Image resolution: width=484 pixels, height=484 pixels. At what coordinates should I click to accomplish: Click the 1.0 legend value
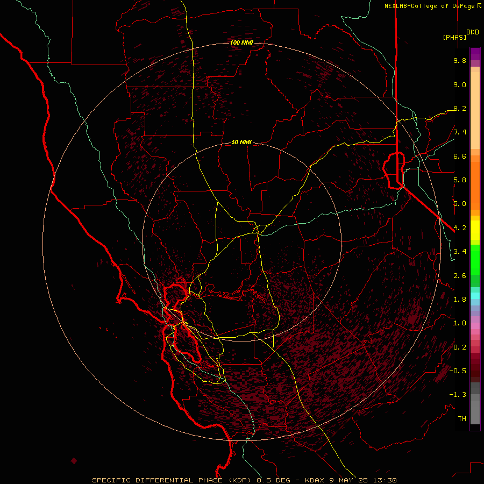(460, 323)
